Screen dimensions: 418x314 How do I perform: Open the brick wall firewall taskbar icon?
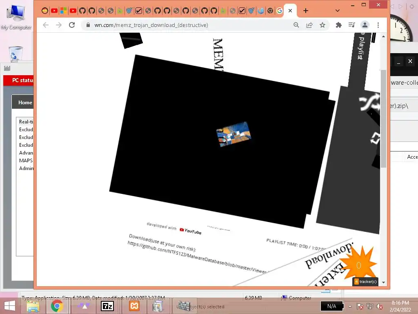pyautogui.click(x=184, y=306)
